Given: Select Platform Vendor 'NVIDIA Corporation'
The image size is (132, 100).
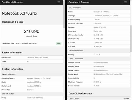Looking at the screenshot, I should pyautogui.click(x=101, y=63).
